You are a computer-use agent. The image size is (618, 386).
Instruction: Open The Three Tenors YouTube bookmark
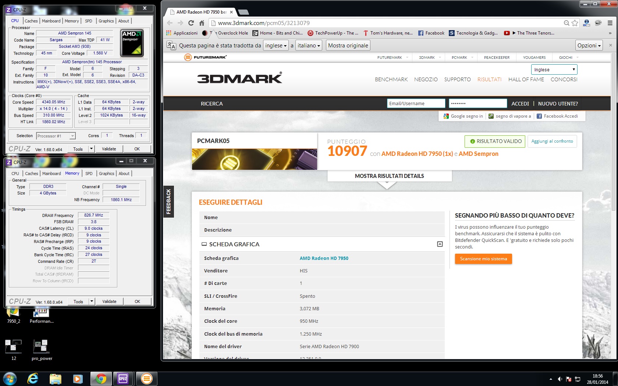[529, 33]
